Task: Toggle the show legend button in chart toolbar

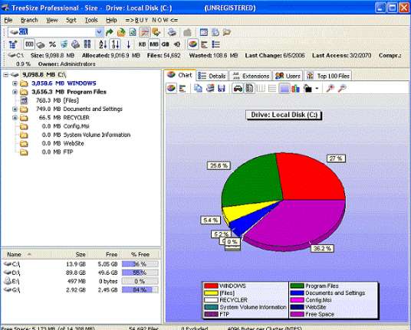Action: [x=249, y=89]
